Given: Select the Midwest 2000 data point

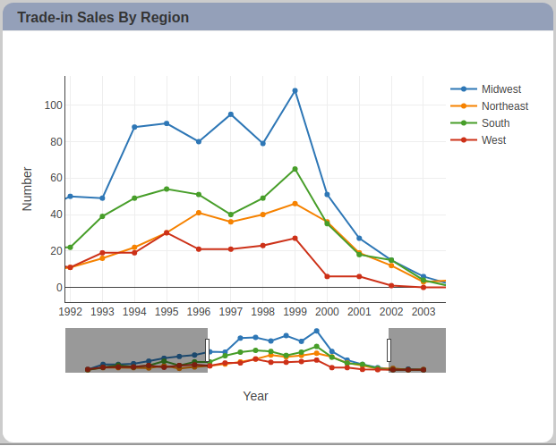Looking at the screenshot, I should [x=327, y=195].
